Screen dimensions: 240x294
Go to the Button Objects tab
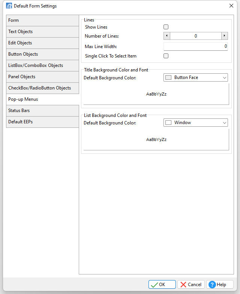pyautogui.click(x=42, y=54)
